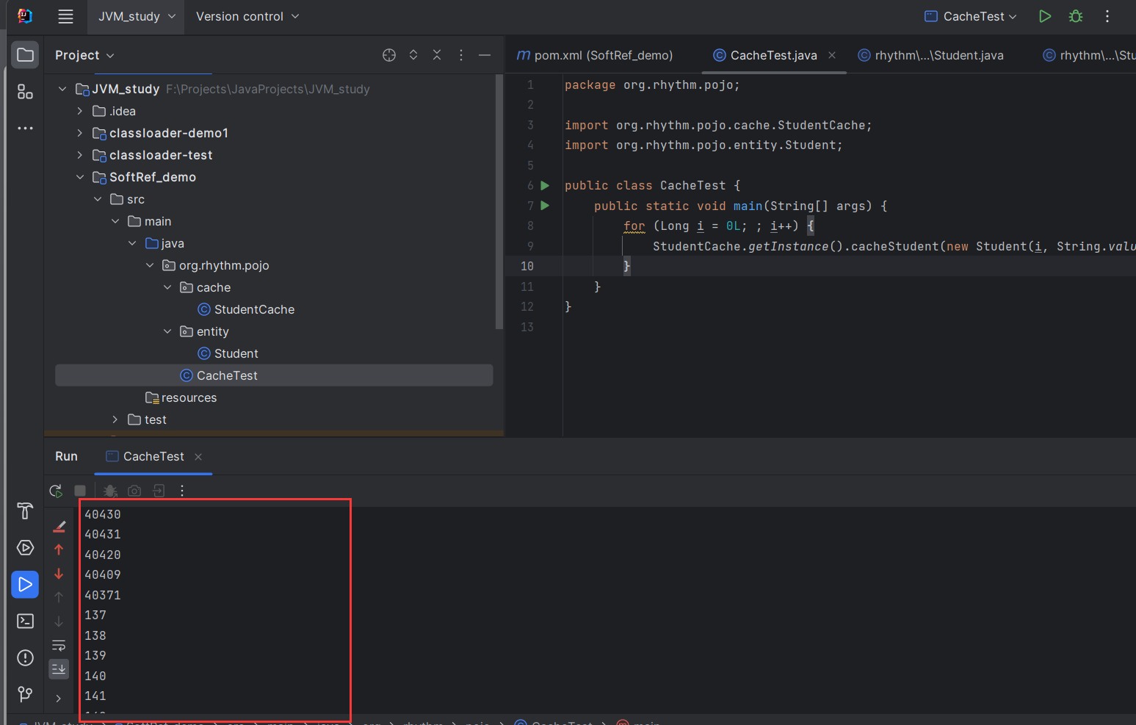Screen dimensions: 1136x725
Task: Open the main hamburger menu
Action: 65,16
